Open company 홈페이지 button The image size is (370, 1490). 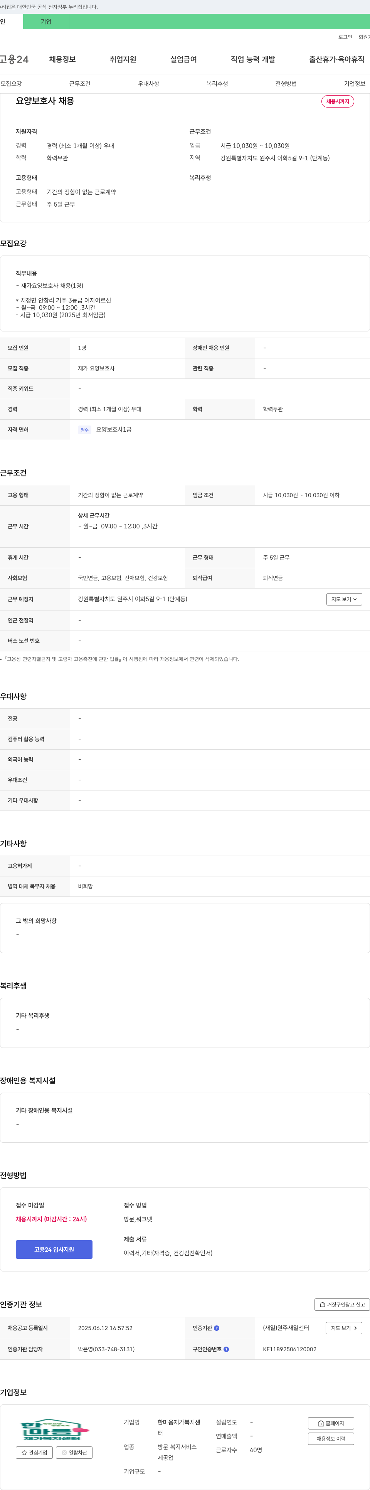coord(331,1423)
